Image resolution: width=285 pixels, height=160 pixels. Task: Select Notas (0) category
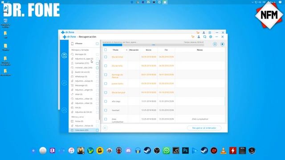tap(79, 121)
